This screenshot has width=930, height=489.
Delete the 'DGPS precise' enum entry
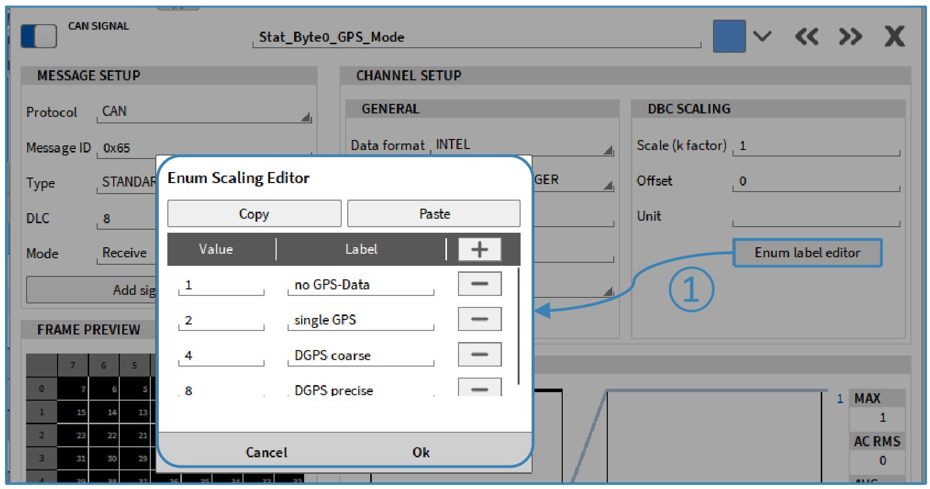(x=479, y=388)
